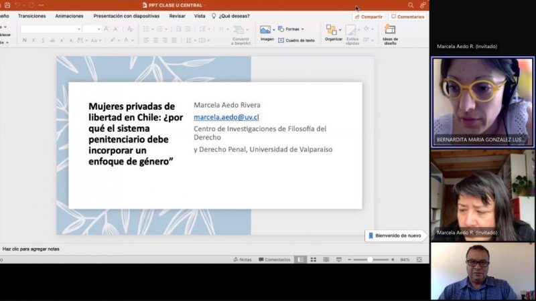Click the search magnifier in title bar
Viewport: 536px width, 301px height.
[411, 5]
